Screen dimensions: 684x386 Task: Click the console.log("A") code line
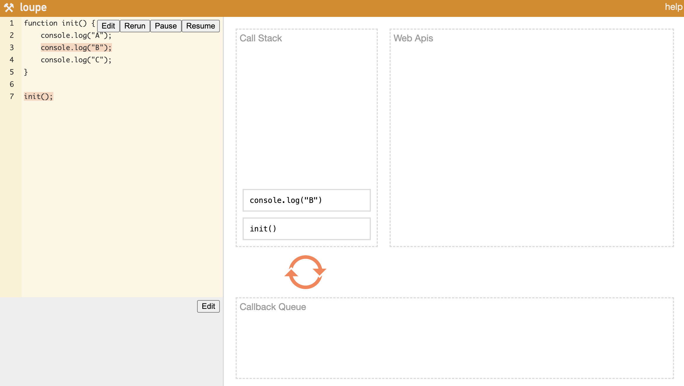coord(76,36)
